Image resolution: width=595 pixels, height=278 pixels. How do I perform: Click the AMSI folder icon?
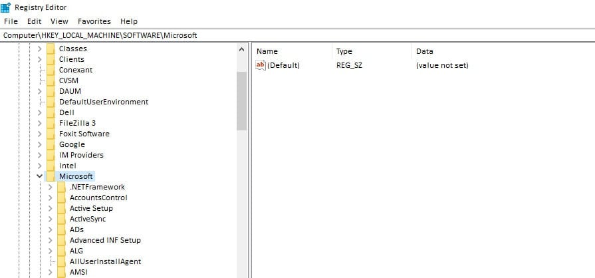coord(61,272)
